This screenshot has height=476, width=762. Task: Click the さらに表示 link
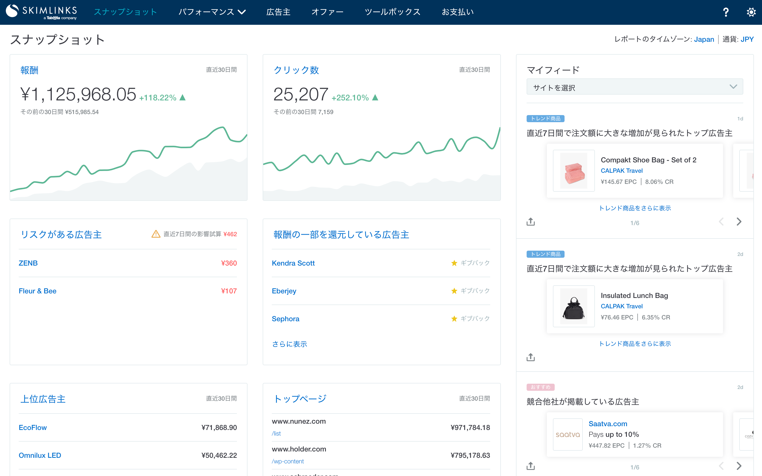(289, 344)
